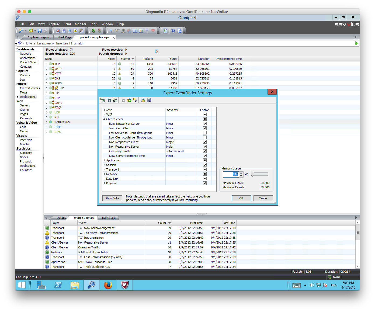The width and height of the screenshot is (375, 312).
Task: Click Enable All checkmarks icon in EventFinder dialog
Action: (x=102, y=100)
